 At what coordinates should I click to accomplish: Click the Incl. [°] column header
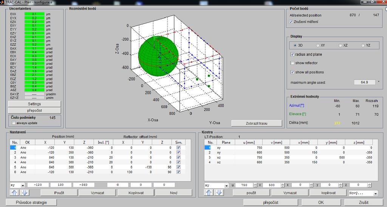103,142
